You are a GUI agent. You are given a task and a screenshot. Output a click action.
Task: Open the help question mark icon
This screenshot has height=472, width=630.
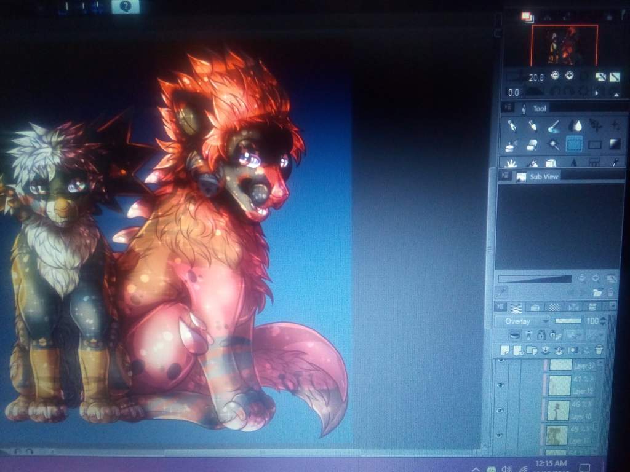coord(126,6)
